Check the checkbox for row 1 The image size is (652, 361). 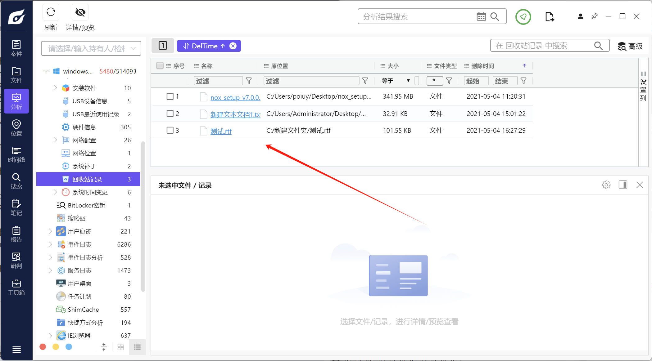(x=170, y=96)
